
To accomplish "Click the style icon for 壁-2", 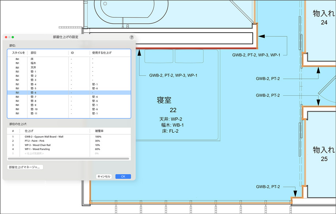I will pos(17,75).
